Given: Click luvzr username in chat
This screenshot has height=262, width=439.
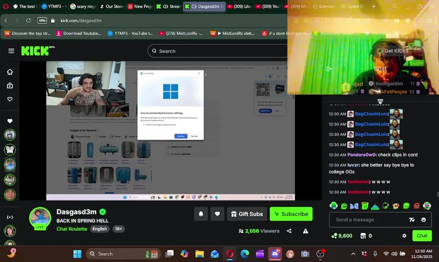Looking at the screenshot, I should (x=353, y=165).
